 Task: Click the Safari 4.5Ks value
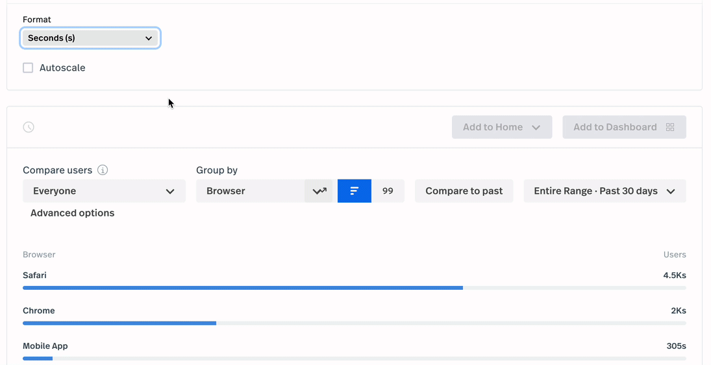click(674, 276)
